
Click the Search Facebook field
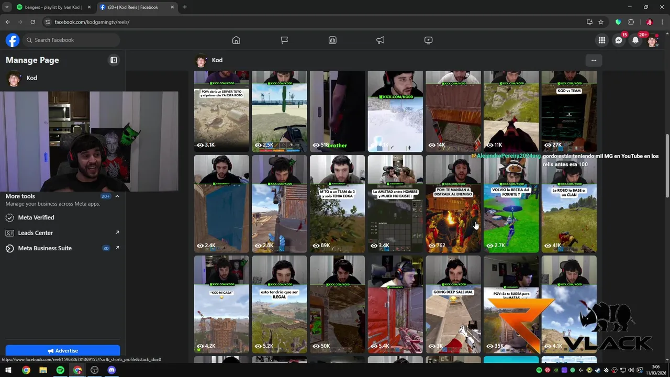pos(71,40)
